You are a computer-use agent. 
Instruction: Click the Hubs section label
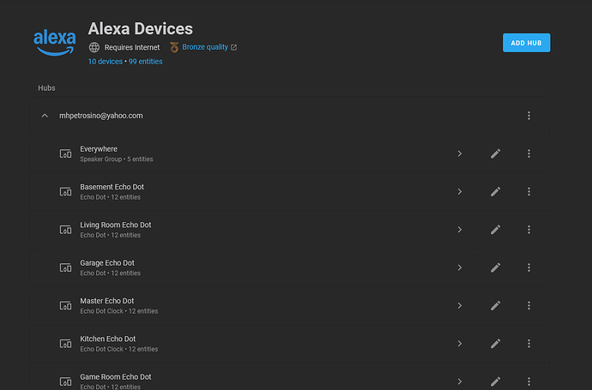coord(46,88)
